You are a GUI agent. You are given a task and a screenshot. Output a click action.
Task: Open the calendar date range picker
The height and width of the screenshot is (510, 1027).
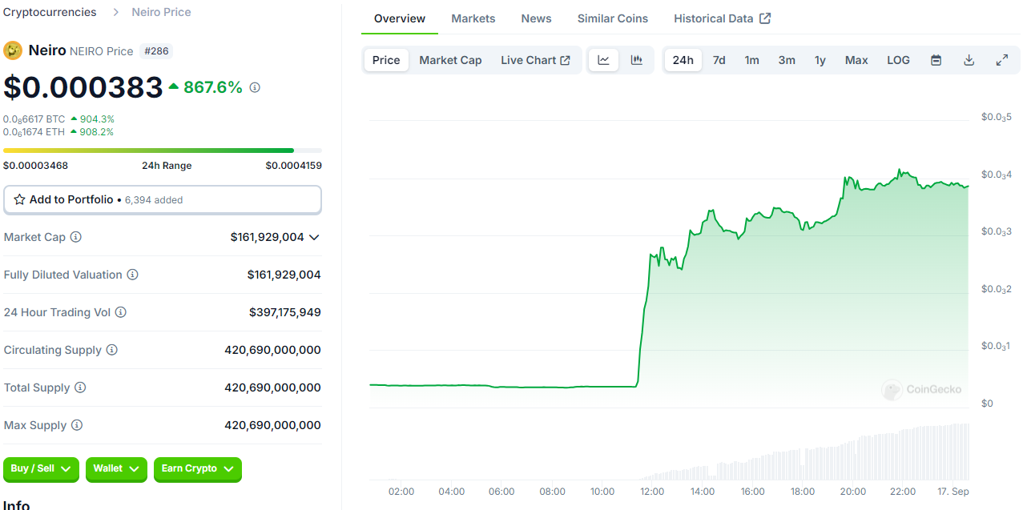(936, 60)
